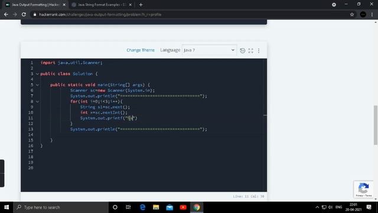Click the Chrome icon in the taskbar
Viewport: 378px width, 213px height.
[x=197, y=207]
